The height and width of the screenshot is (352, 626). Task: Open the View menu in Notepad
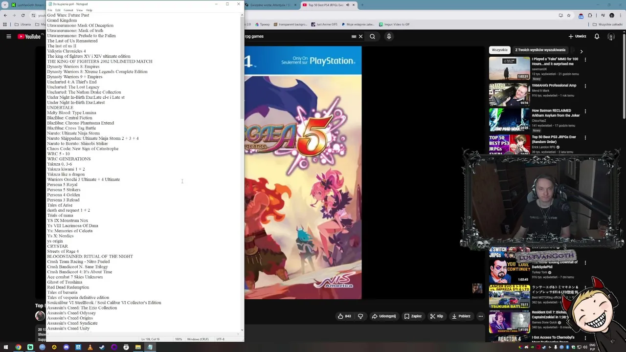click(x=79, y=10)
